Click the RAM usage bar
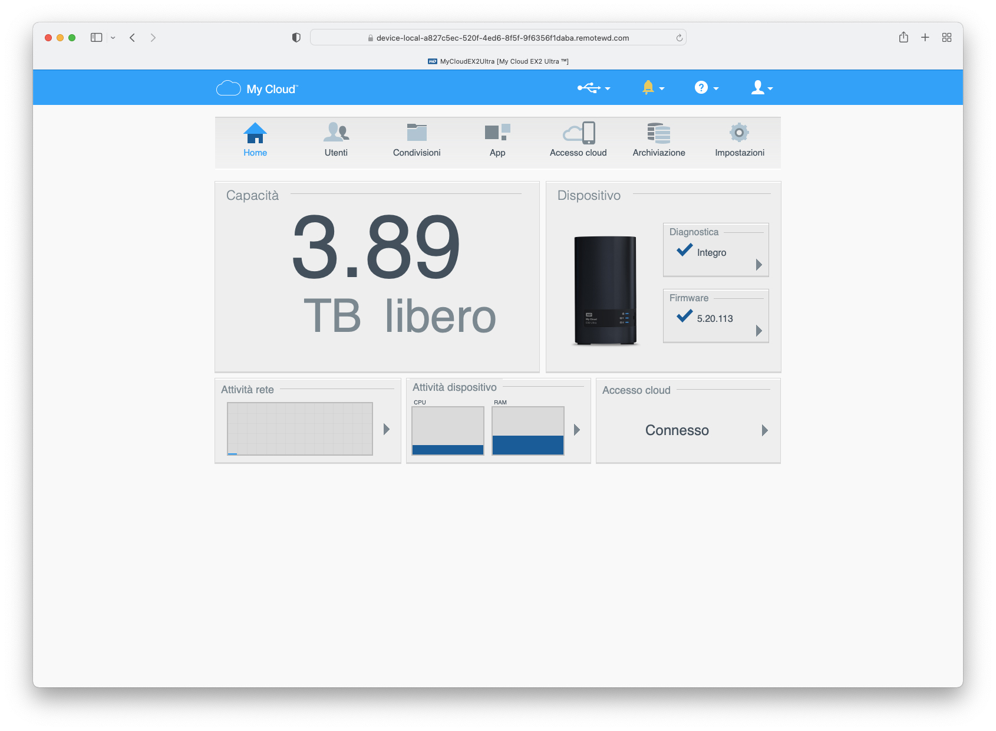The width and height of the screenshot is (996, 731). point(528,431)
